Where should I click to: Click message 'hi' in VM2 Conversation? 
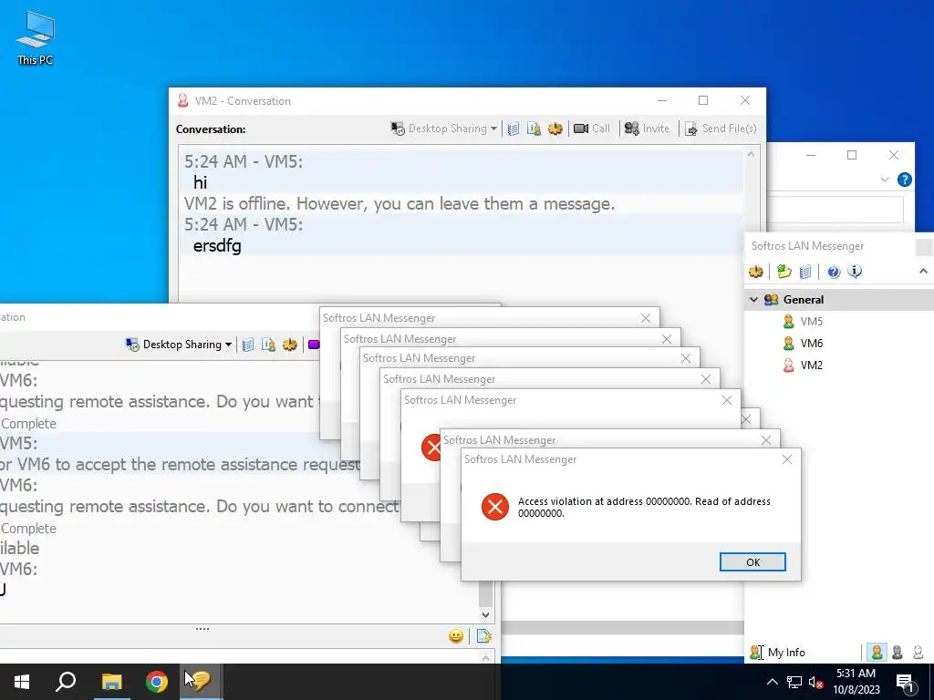click(x=200, y=182)
